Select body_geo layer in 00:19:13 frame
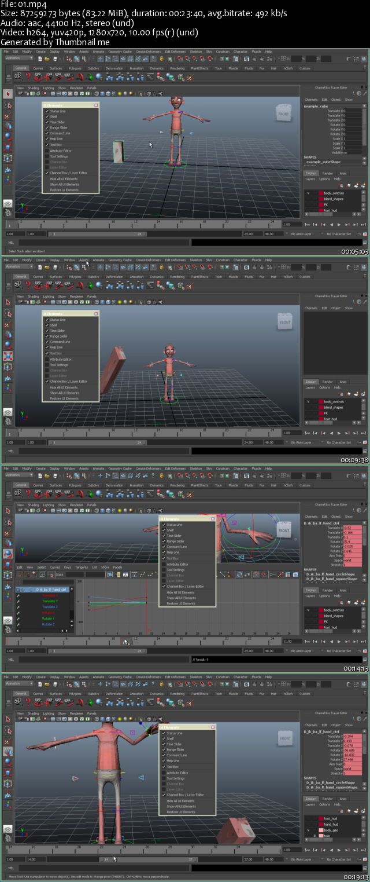 click(331, 830)
